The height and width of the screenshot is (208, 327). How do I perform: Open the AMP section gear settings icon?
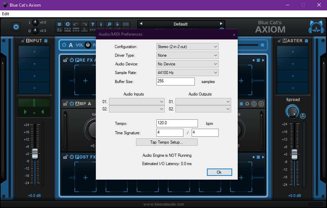click(x=247, y=104)
